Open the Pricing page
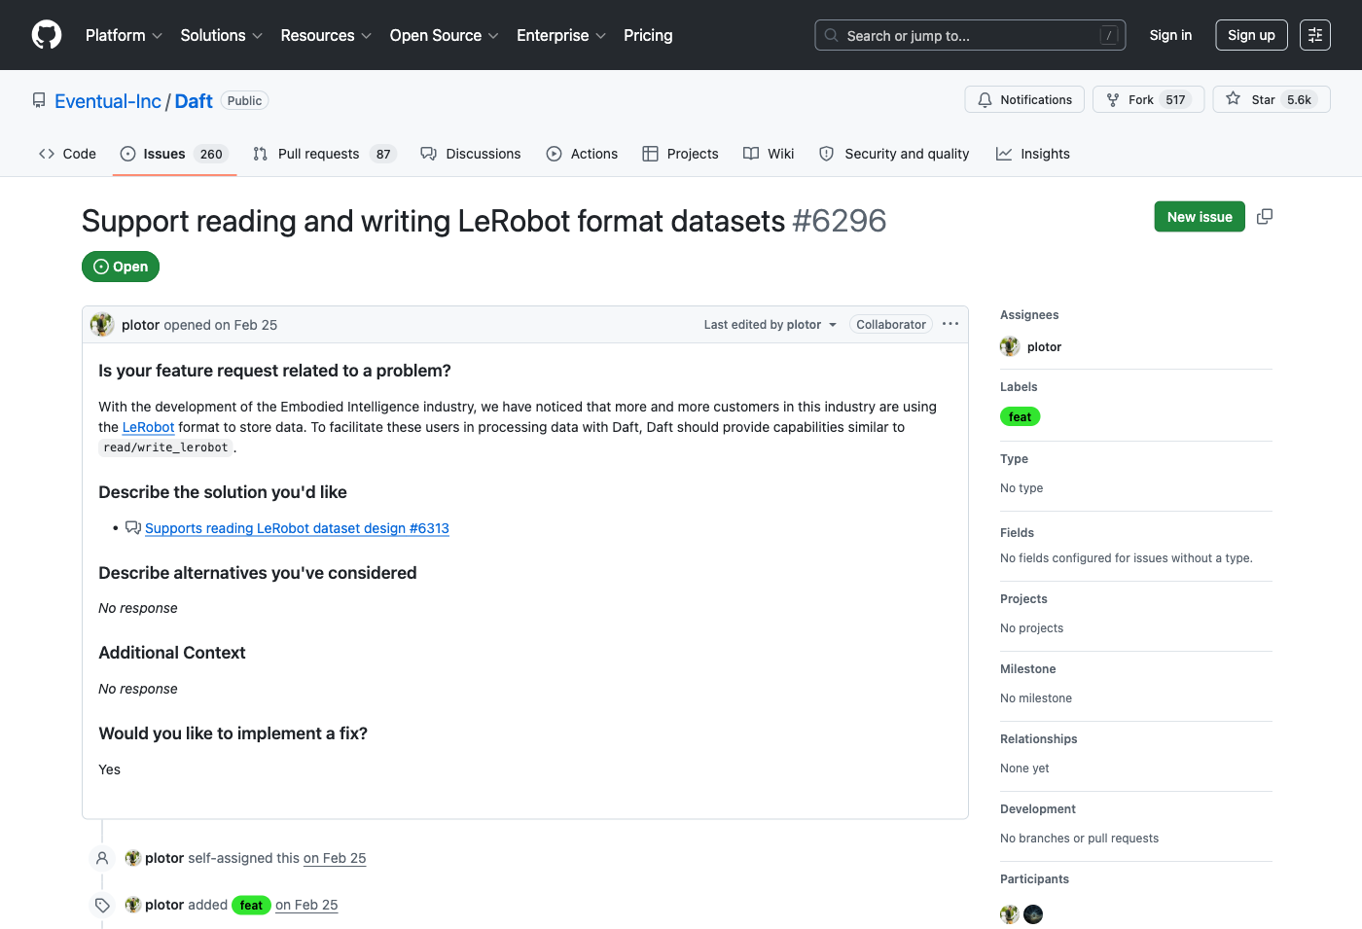Viewport: 1362px width, 929px height. point(648,35)
